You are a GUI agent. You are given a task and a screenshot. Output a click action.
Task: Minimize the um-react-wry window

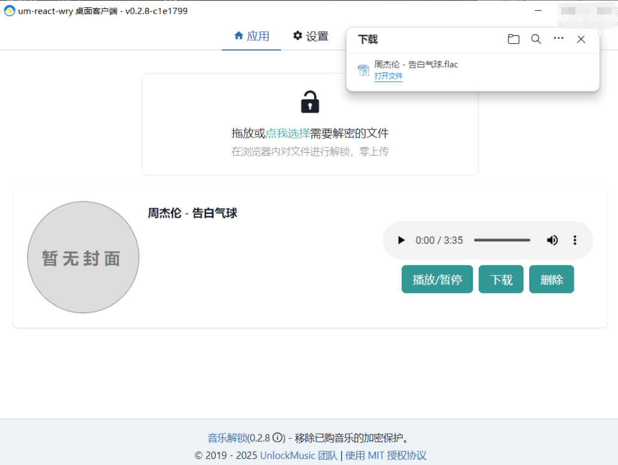click(538, 11)
